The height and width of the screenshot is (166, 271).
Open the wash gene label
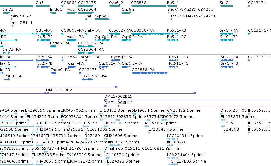(72, 10)
